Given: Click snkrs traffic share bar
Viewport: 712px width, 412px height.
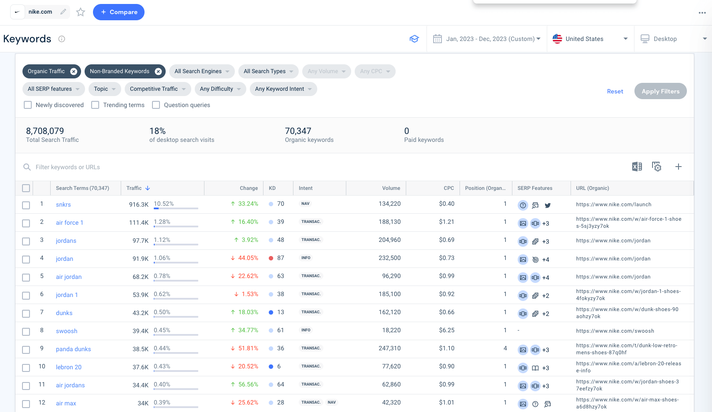Looking at the screenshot, I should 176,208.
